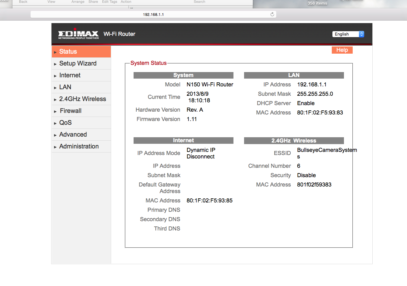The image size is (407, 286).
Task: Click the Channel Number label
Action: tap(270, 166)
